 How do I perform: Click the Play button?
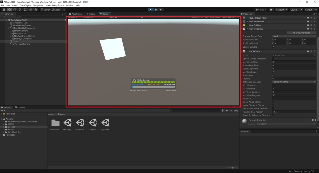(x=150, y=10)
